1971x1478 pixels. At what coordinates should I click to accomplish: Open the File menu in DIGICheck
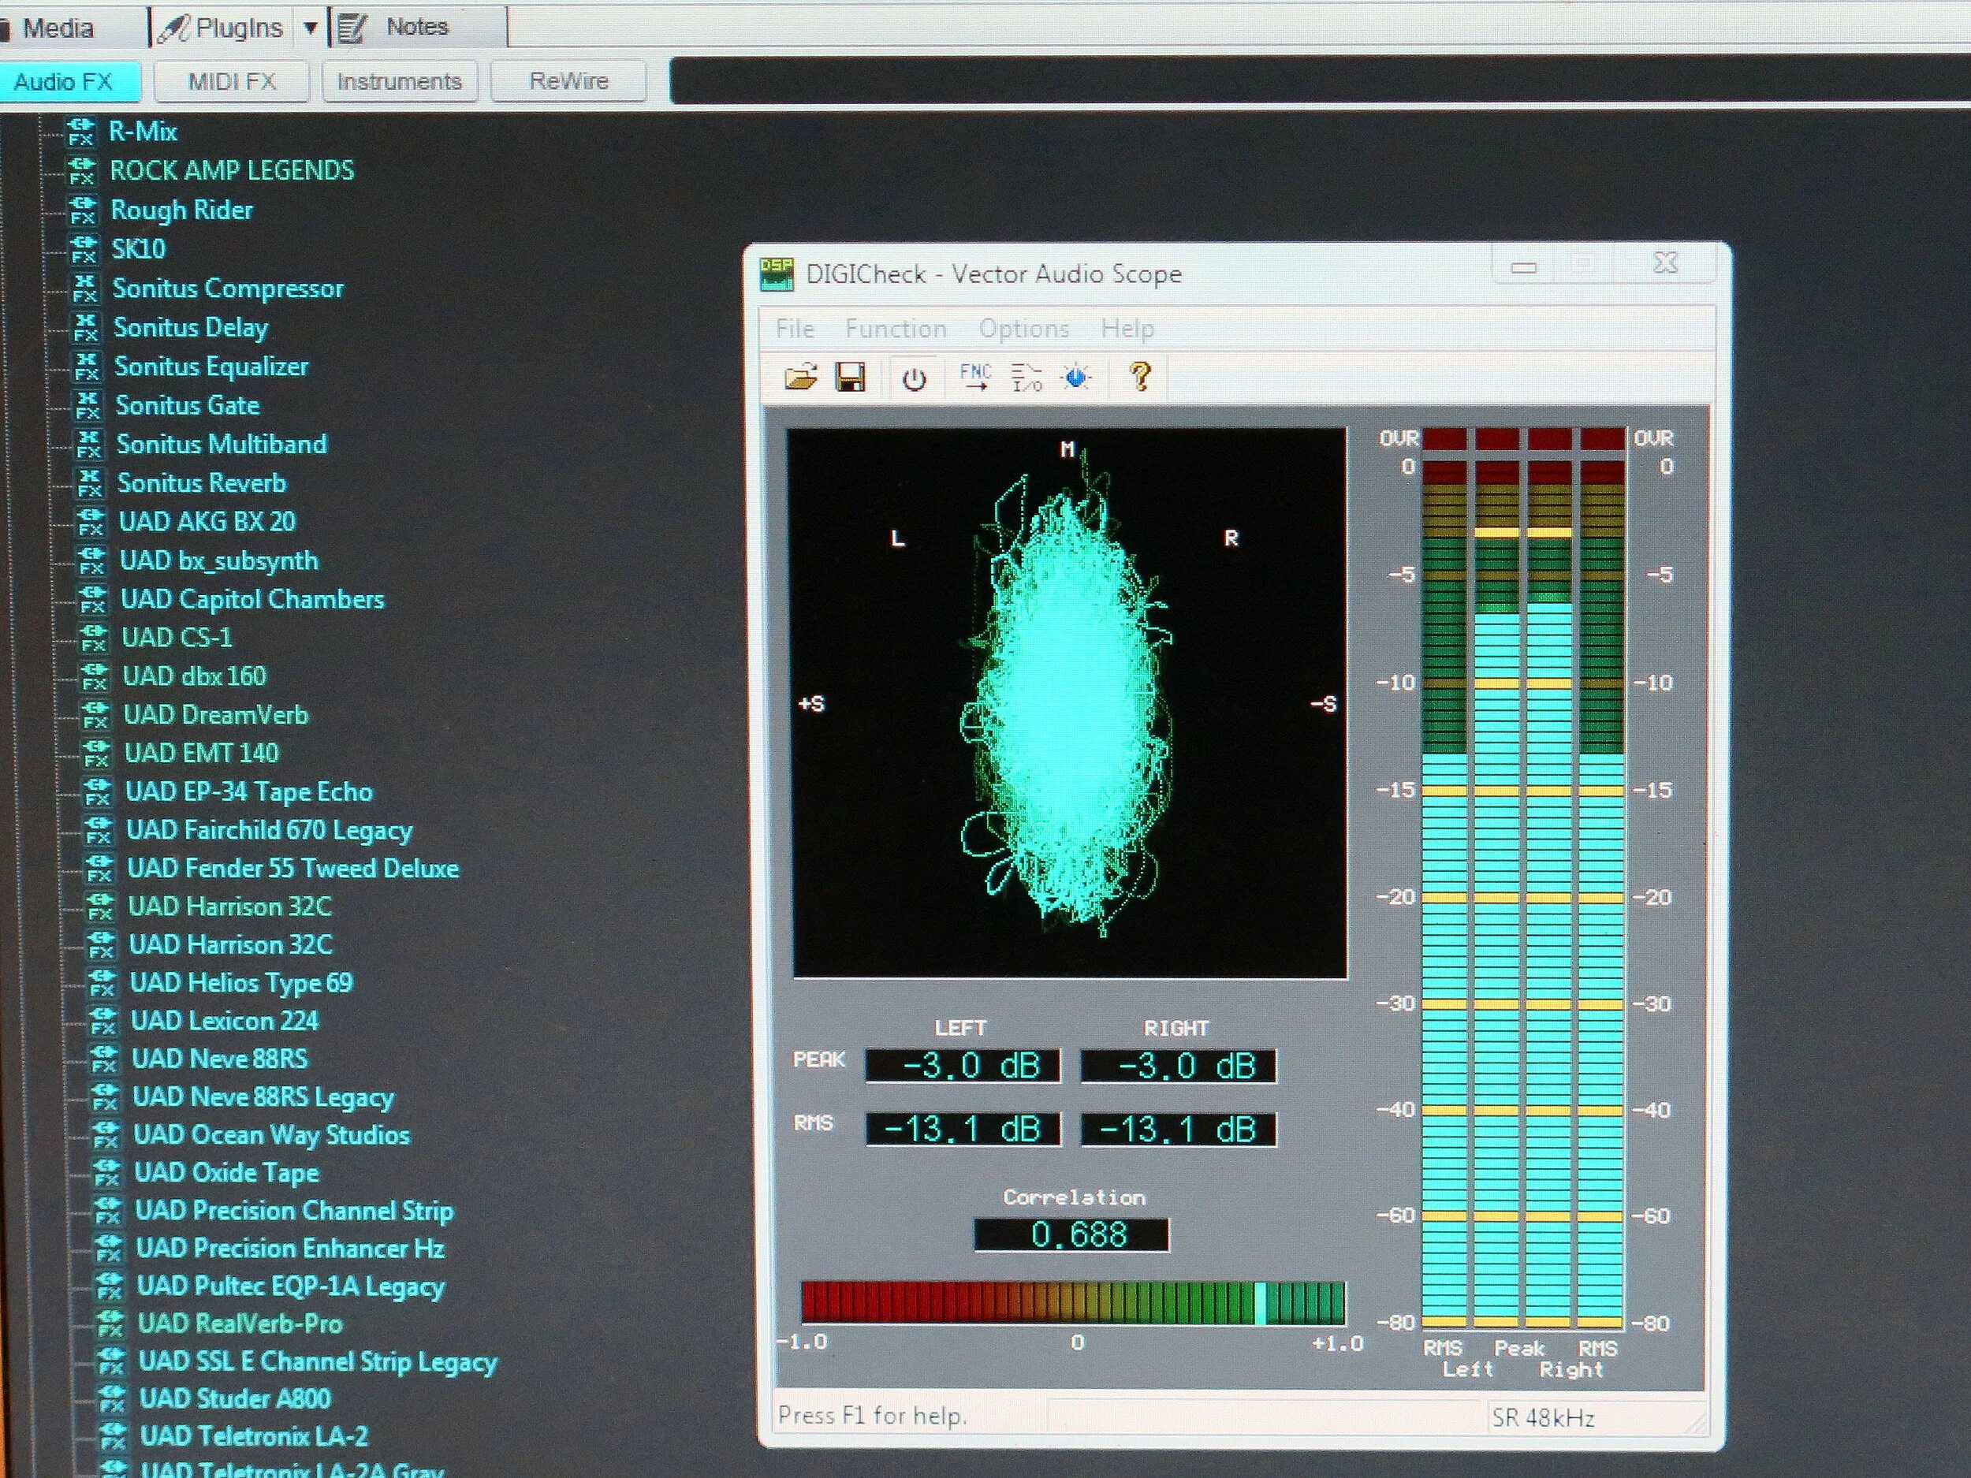[794, 329]
